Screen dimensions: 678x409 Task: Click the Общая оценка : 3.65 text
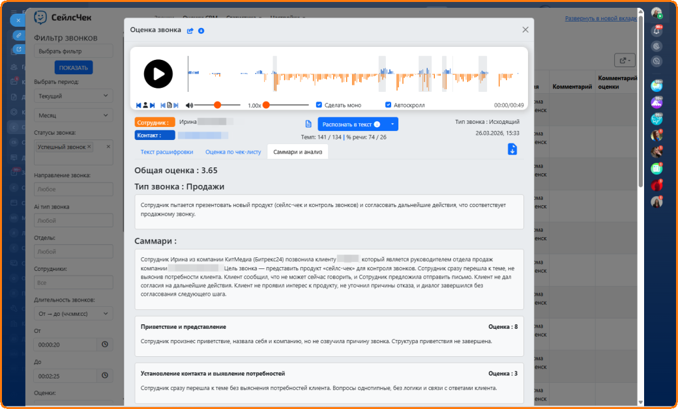176,171
